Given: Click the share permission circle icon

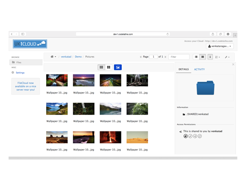Looking at the screenshot, I should pyautogui.click(x=195, y=136).
